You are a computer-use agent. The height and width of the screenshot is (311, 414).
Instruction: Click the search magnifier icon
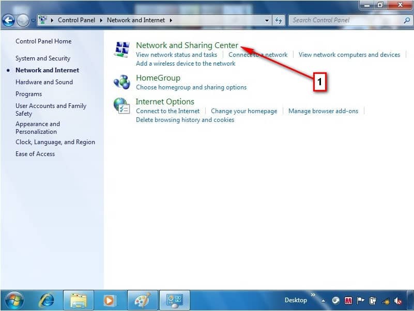(x=407, y=20)
